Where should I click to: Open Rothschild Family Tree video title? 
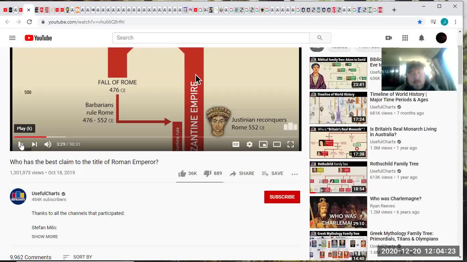(x=394, y=164)
